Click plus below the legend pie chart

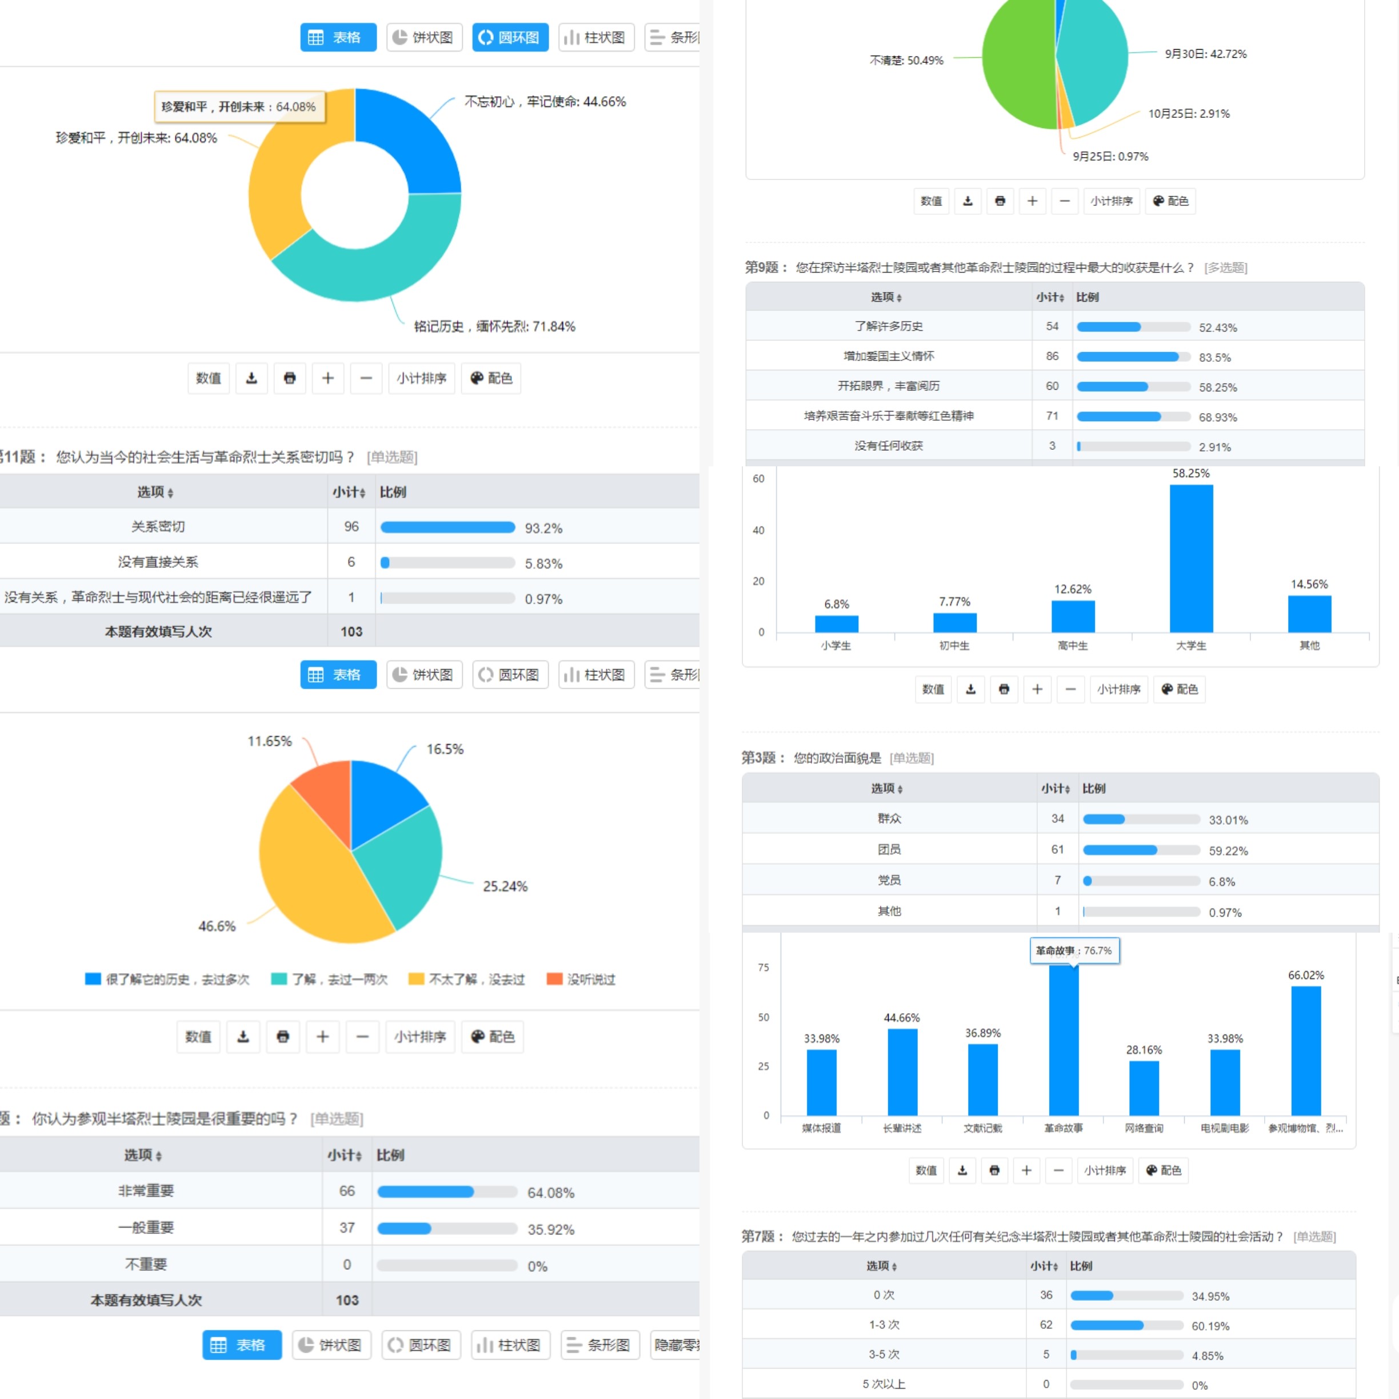pyautogui.click(x=323, y=1037)
